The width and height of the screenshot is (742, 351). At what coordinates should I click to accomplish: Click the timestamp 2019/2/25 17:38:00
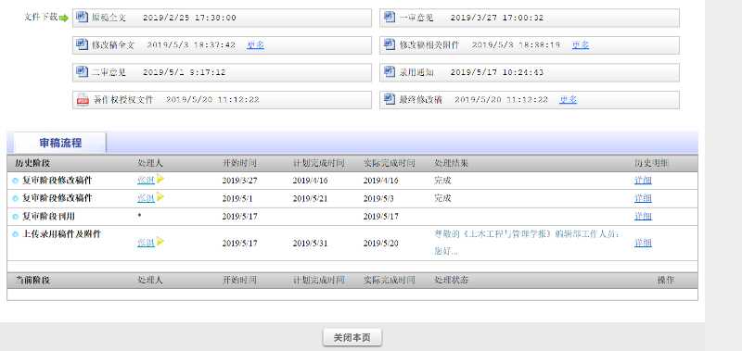(189, 18)
